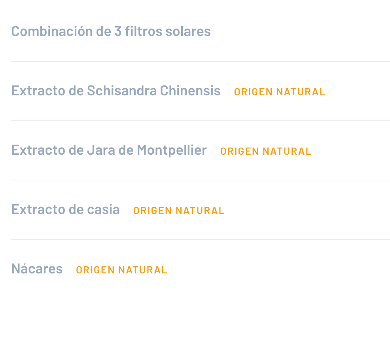Click the word casia in the ingredient list
Image resolution: width=390 pixels, height=349 pixels.
point(104,209)
